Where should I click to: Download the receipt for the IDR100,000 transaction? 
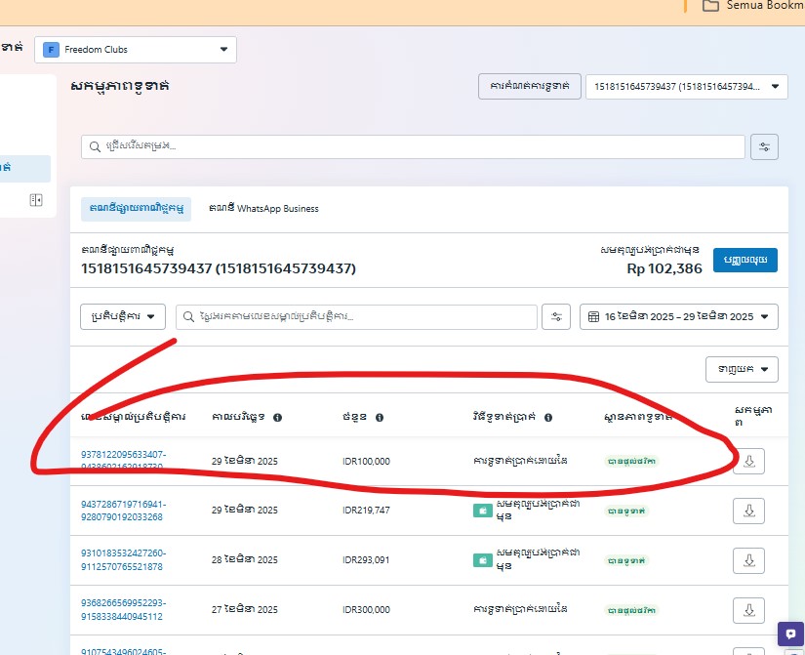pyautogui.click(x=748, y=461)
